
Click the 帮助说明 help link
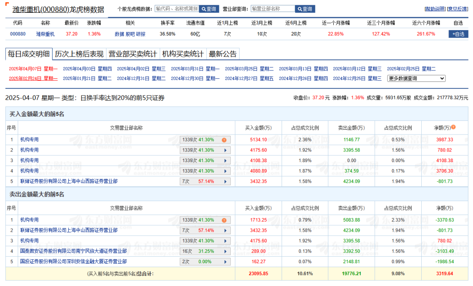[435, 9]
